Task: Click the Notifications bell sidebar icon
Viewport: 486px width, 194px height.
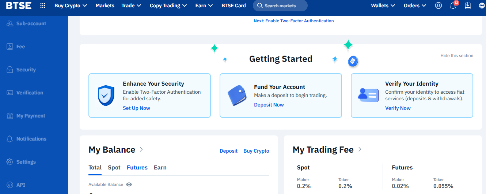Action: [x=10, y=139]
